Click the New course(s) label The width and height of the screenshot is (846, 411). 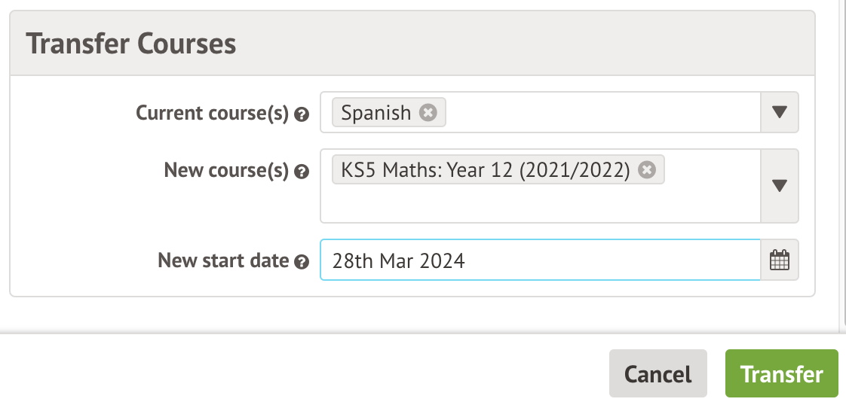tap(226, 171)
